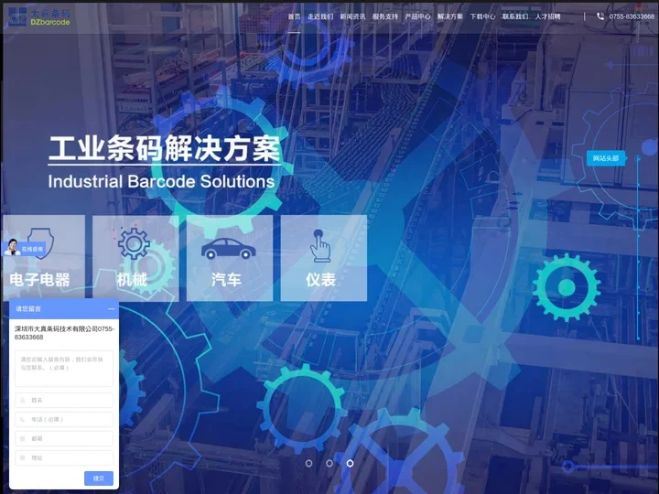Select the 机械 gear card
The width and height of the screenshot is (659, 494).
(x=135, y=258)
